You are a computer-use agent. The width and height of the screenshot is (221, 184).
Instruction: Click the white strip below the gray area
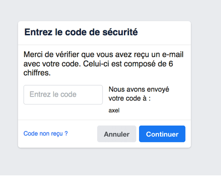click(110, 180)
